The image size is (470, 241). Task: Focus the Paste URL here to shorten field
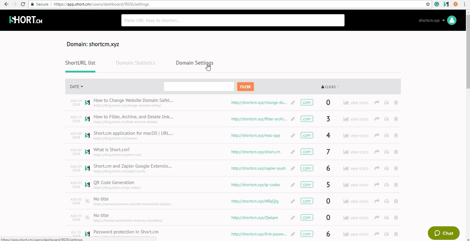(233, 20)
